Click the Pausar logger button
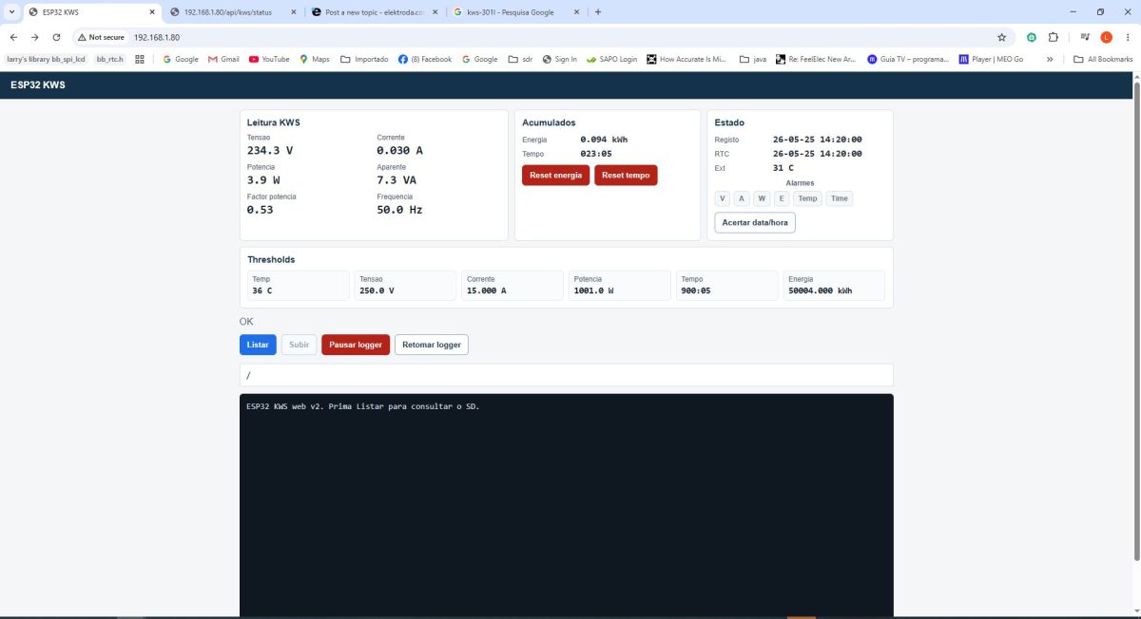This screenshot has width=1141, height=619. [356, 345]
